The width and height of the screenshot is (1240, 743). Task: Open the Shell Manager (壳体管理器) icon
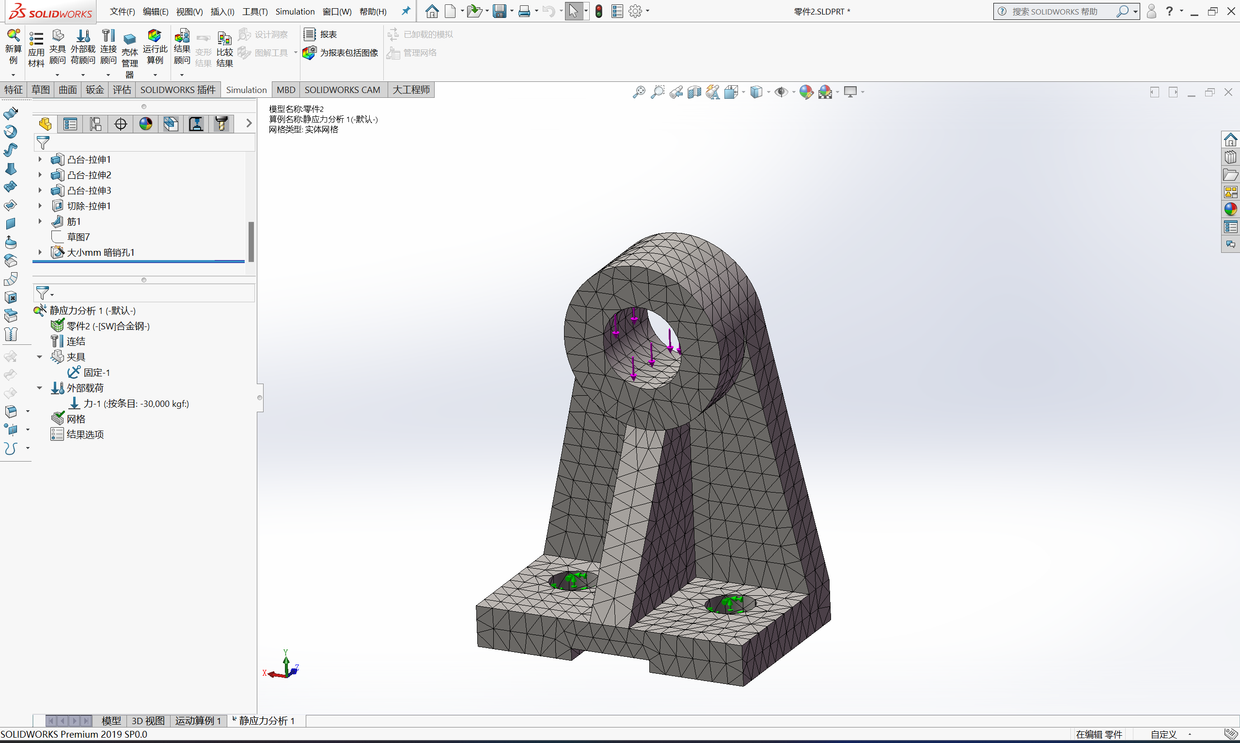pyautogui.click(x=129, y=39)
